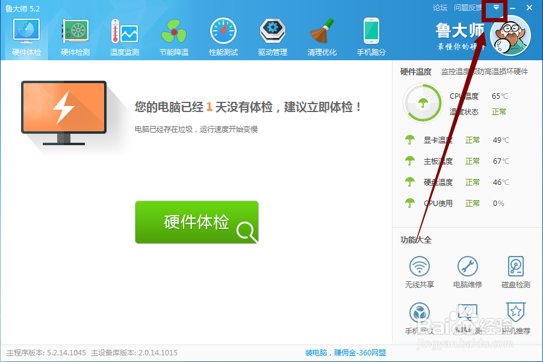Click the CPU temperature ring gauge
The height and width of the screenshot is (362, 543).
pyautogui.click(x=423, y=103)
